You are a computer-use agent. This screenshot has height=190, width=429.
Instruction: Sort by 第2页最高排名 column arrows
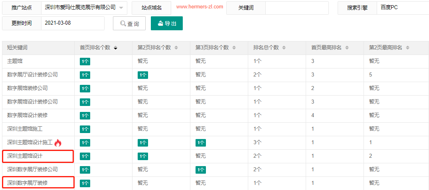407,48
